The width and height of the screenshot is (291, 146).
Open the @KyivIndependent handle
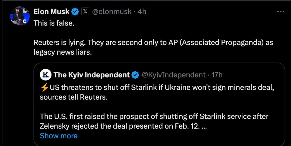[174, 75]
